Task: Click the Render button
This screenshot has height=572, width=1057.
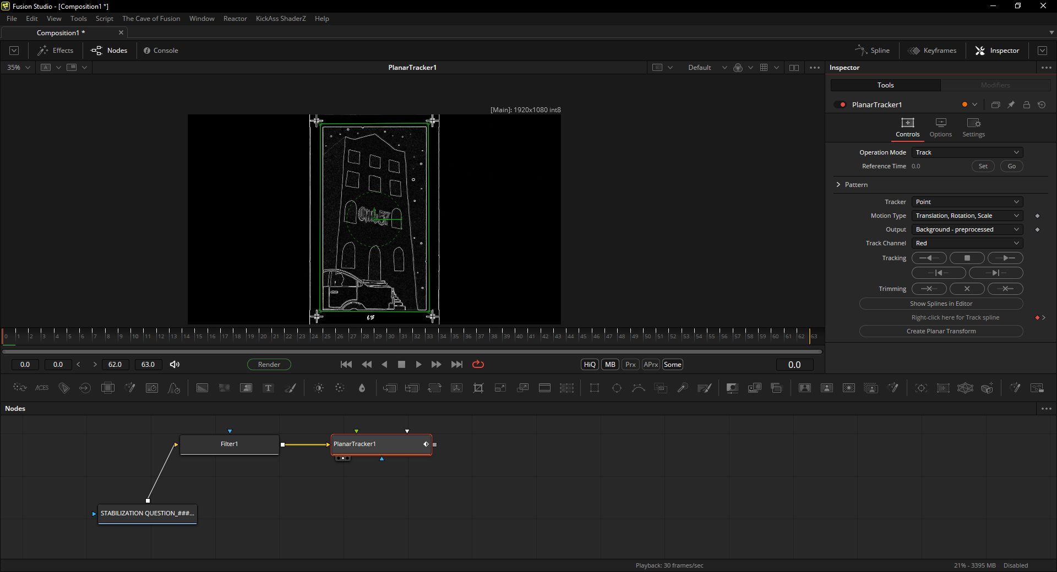Action: pyautogui.click(x=269, y=365)
